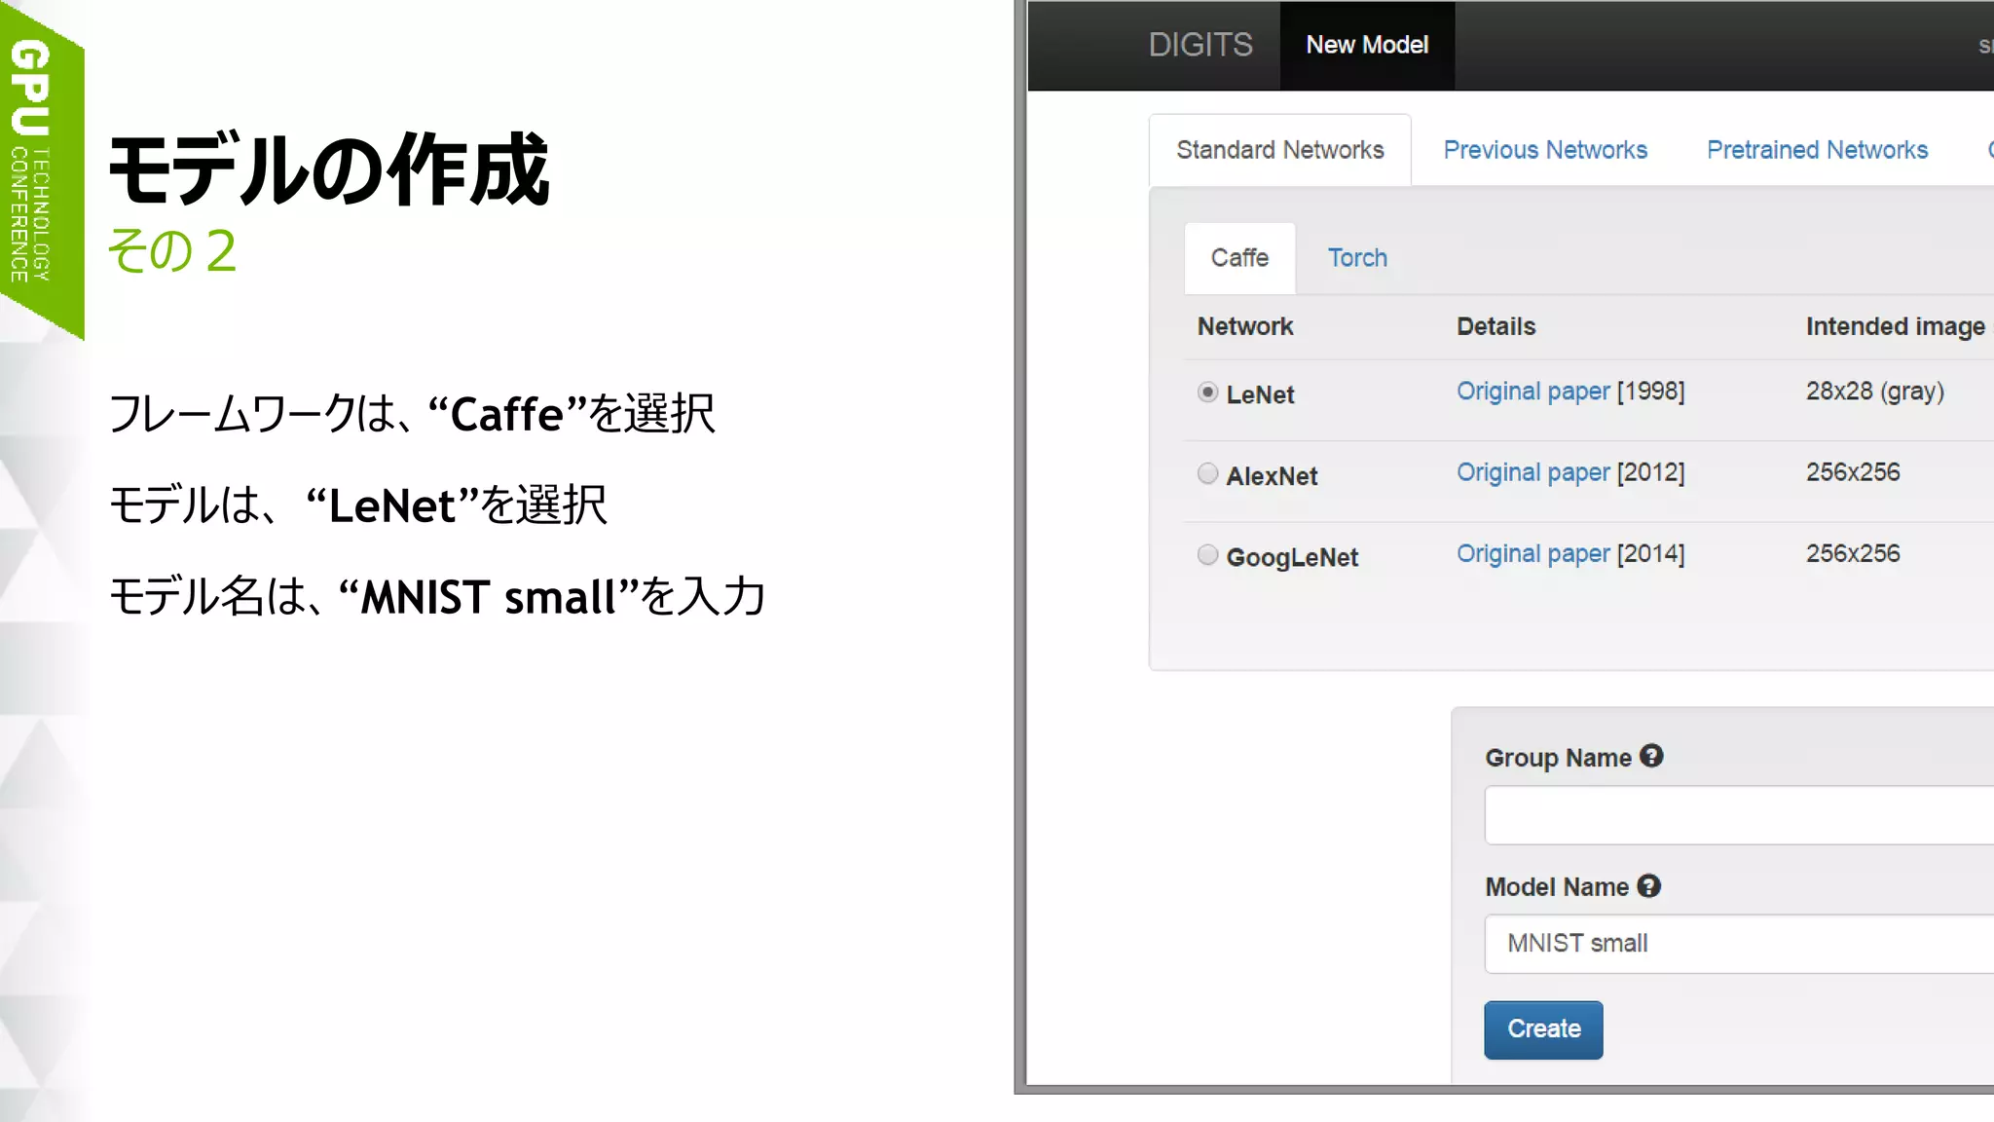Click the Network column header
The width and height of the screenshot is (1994, 1122).
pos(1245,326)
